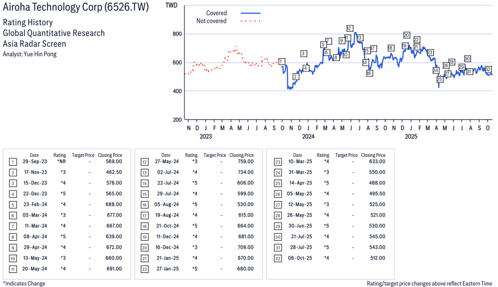Click the solid blue Covered legend line
Image resolution: width=498 pixels, height=287 pixels.
[250, 13]
